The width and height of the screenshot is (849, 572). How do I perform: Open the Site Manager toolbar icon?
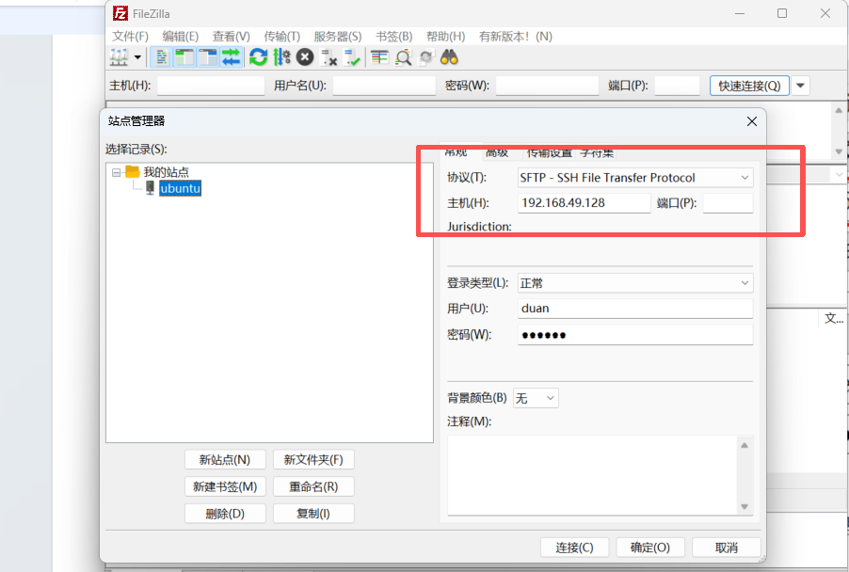(119, 56)
